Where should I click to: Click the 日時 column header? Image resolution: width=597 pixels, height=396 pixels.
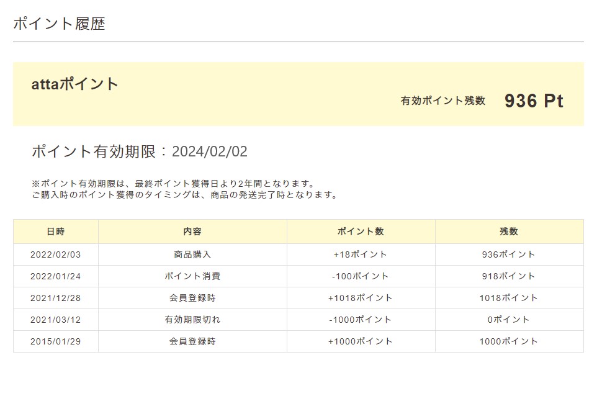click(56, 232)
